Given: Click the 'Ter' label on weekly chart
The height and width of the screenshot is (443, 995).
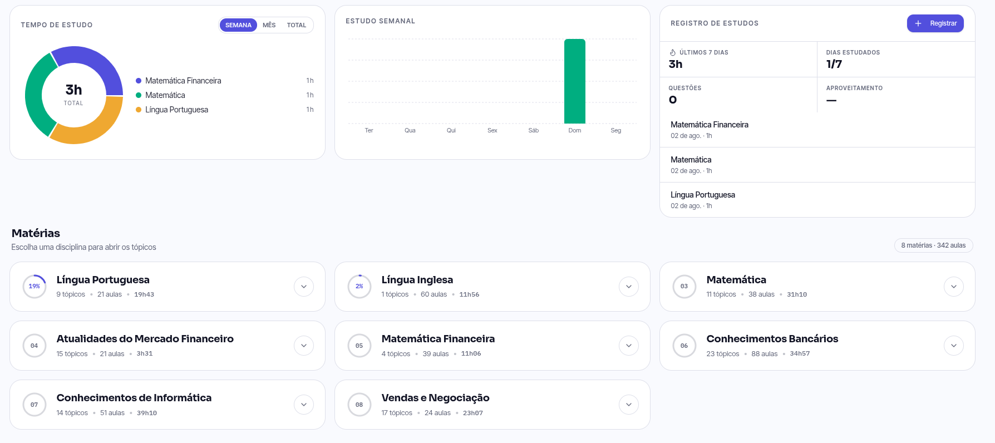Looking at the screenshot, I should point(369,130).
